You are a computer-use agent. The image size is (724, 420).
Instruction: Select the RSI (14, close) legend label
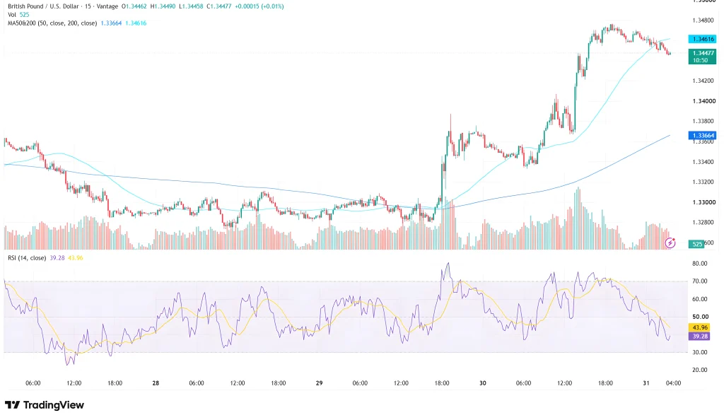pyautogui.click(x=27, y=258)
